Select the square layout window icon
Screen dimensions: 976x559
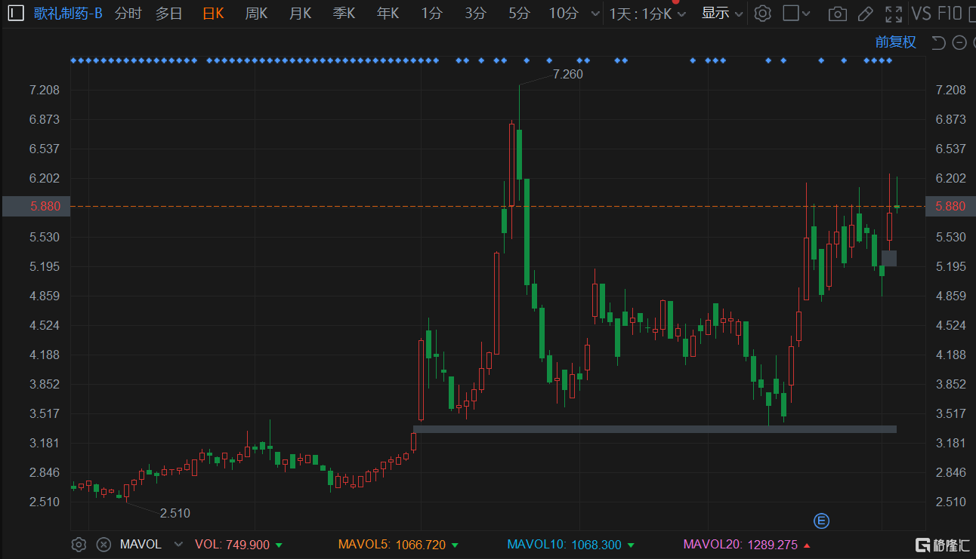(790, 14)
